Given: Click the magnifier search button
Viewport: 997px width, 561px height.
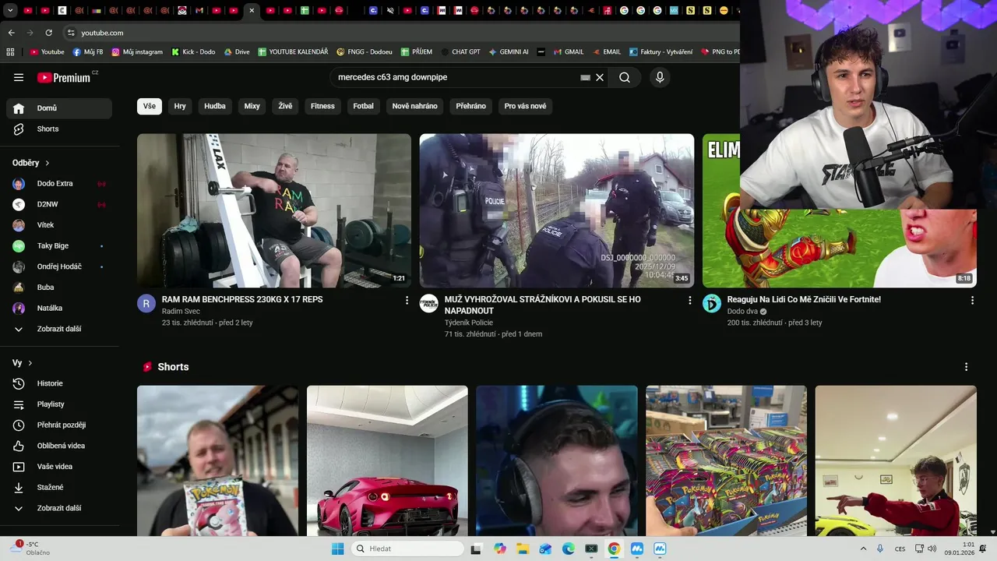Looking at the screenshot, I should pos(625,77).
